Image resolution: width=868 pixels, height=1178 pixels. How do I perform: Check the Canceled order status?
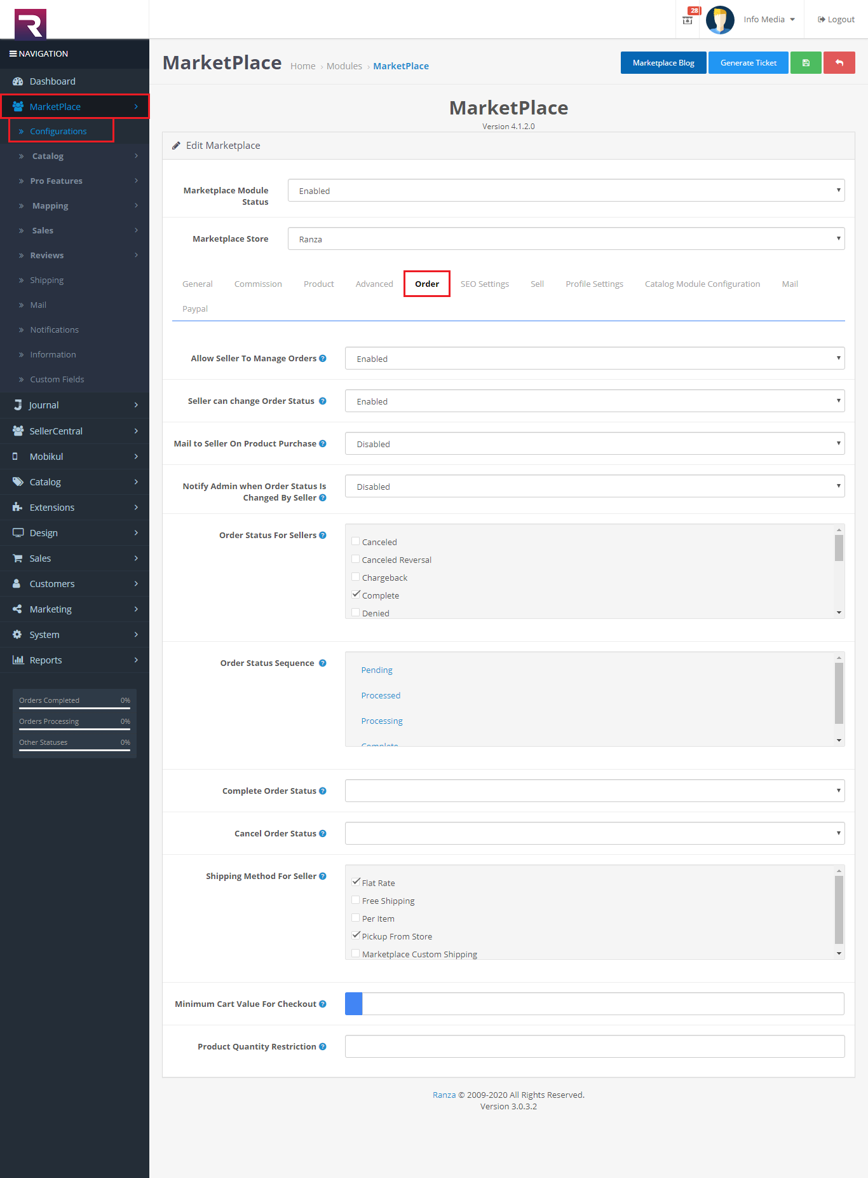pos(356,541)
